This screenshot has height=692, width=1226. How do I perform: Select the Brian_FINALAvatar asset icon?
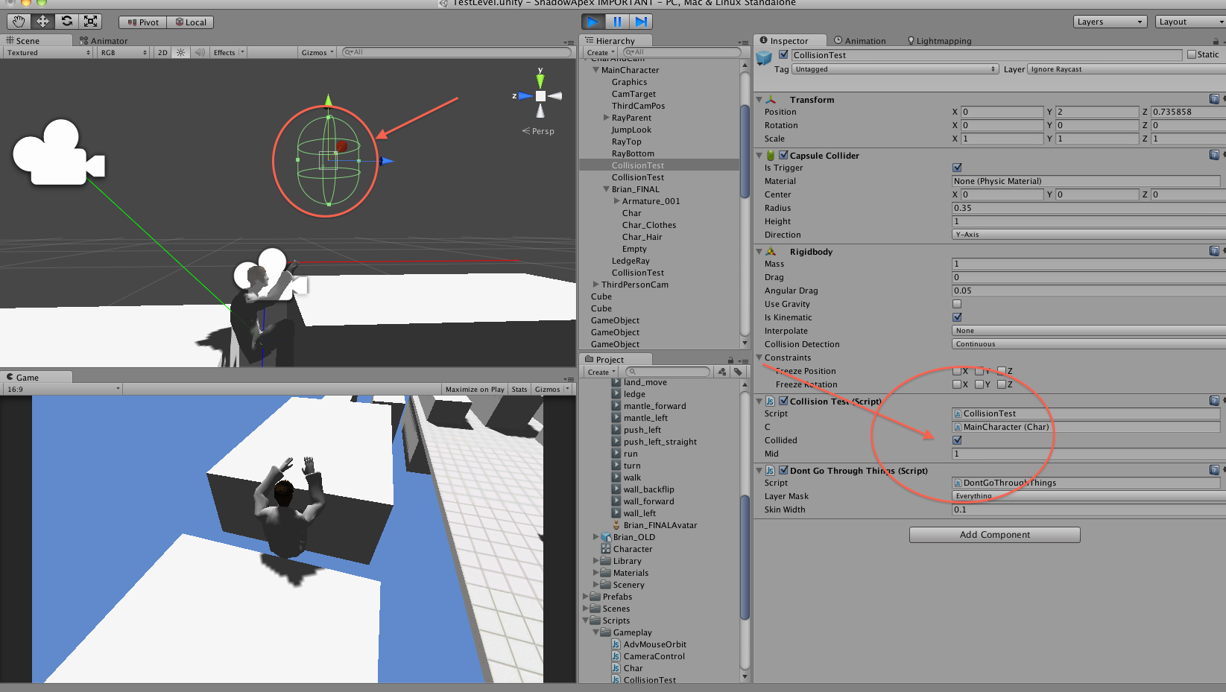(x=616, y=525)
